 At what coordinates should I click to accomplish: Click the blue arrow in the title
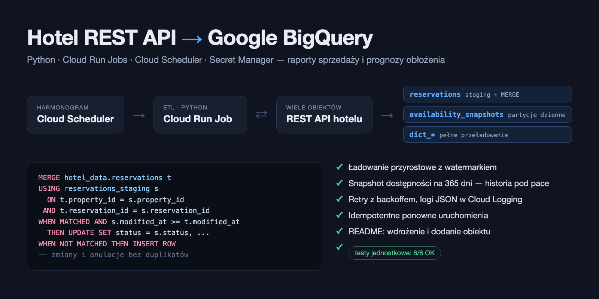[192, 39]
